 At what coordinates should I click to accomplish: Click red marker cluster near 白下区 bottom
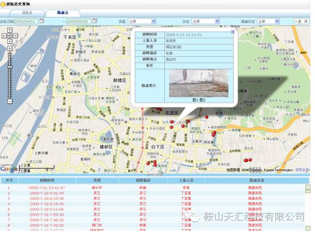(152, 163)
